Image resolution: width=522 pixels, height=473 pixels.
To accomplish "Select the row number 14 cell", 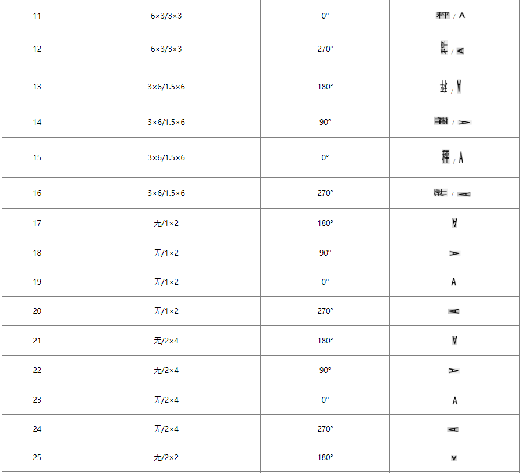I will (37, 122).
